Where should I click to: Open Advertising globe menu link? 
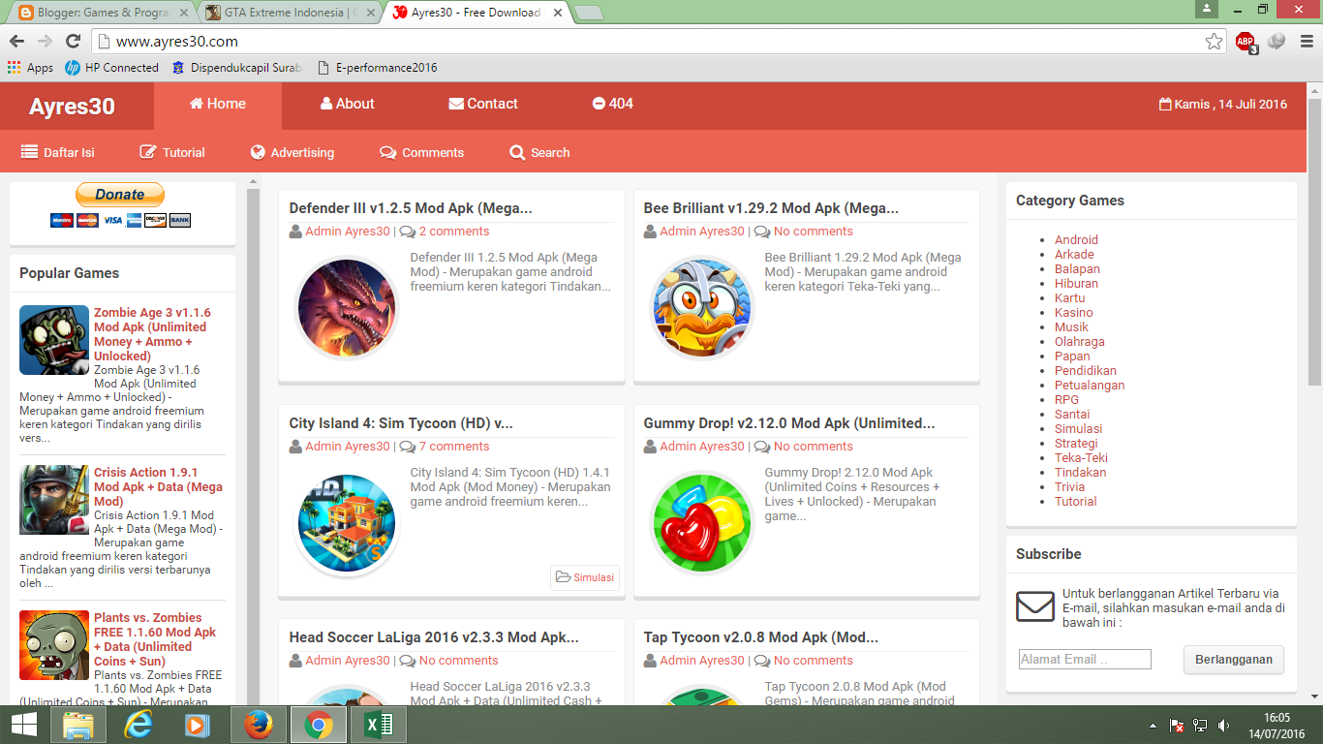click(x=292, y=152)
